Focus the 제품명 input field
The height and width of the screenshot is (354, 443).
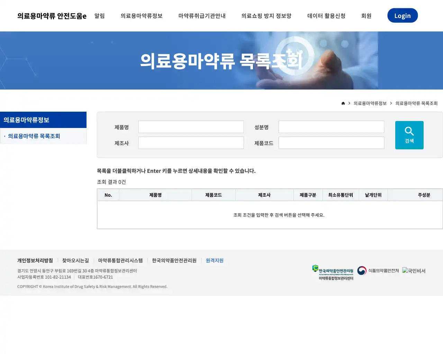(191, 127)
